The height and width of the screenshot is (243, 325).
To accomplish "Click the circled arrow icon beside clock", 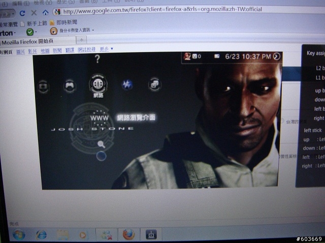I will pos(277,56).
